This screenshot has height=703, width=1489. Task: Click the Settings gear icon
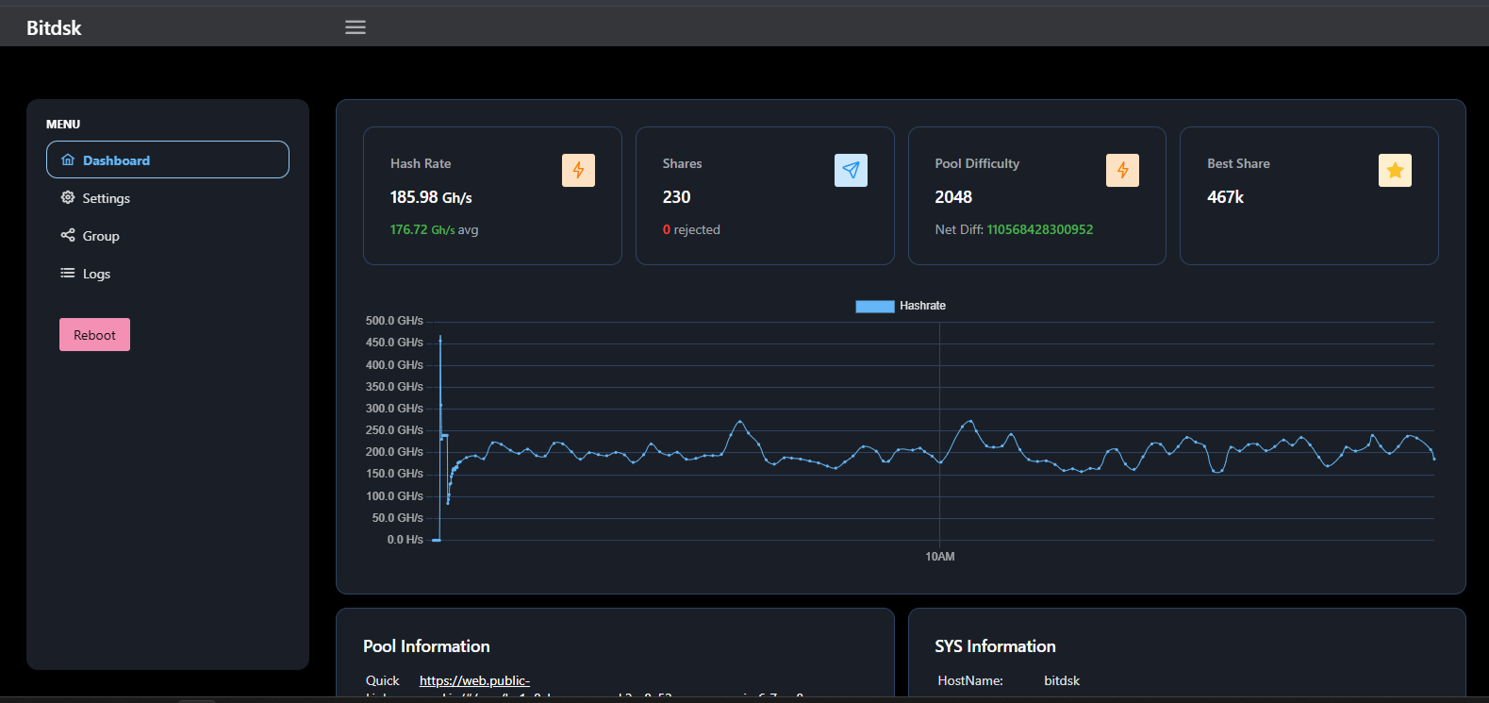click(68, 197)
